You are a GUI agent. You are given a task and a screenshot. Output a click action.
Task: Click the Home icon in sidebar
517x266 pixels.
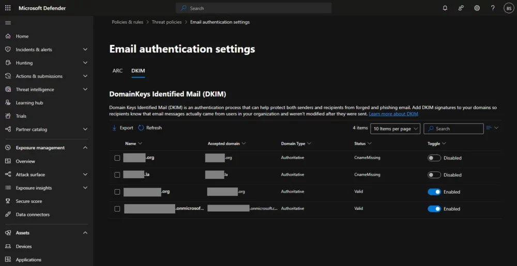pos(8,36)
